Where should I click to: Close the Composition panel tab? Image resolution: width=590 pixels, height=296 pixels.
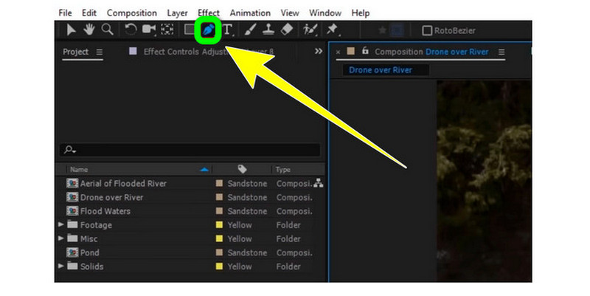point(338,52)
